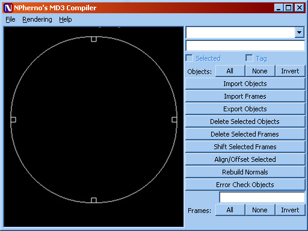The width and height of the screenshot is (308, 231).
Task: Click the left handle square on the circle
Action: 13,120
